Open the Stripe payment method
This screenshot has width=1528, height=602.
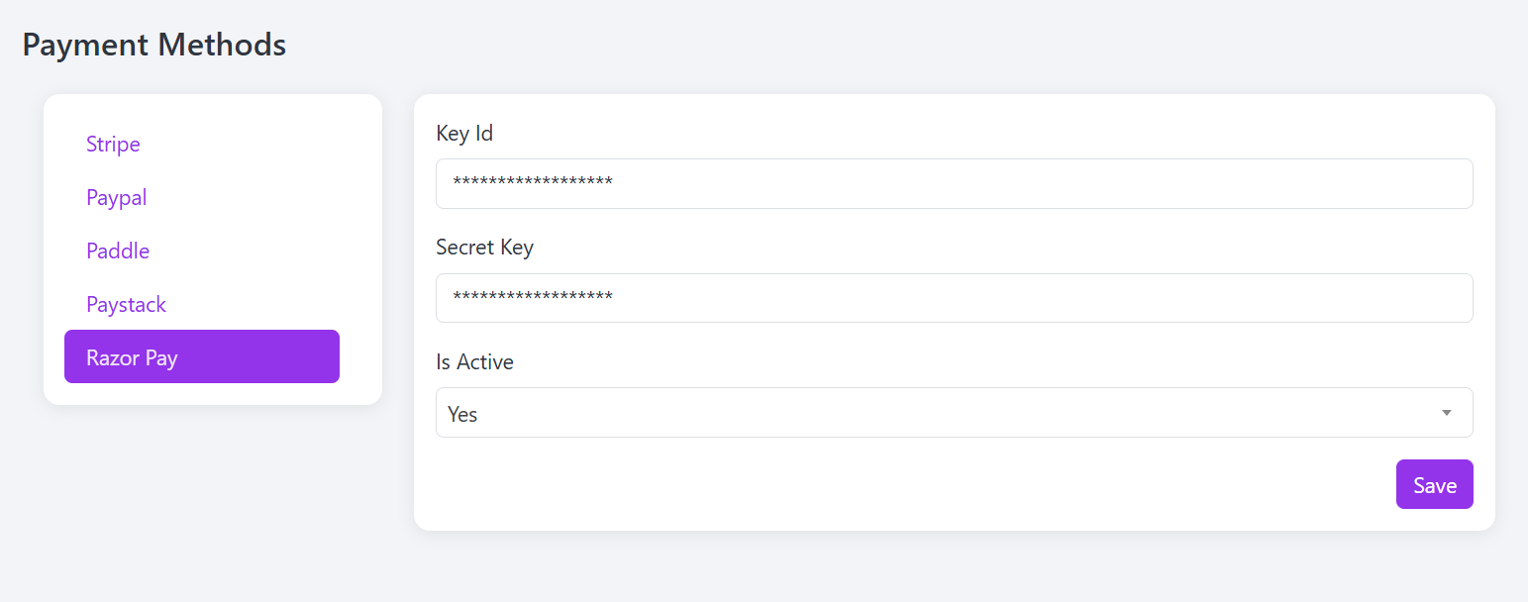click(x=113, y=144)
